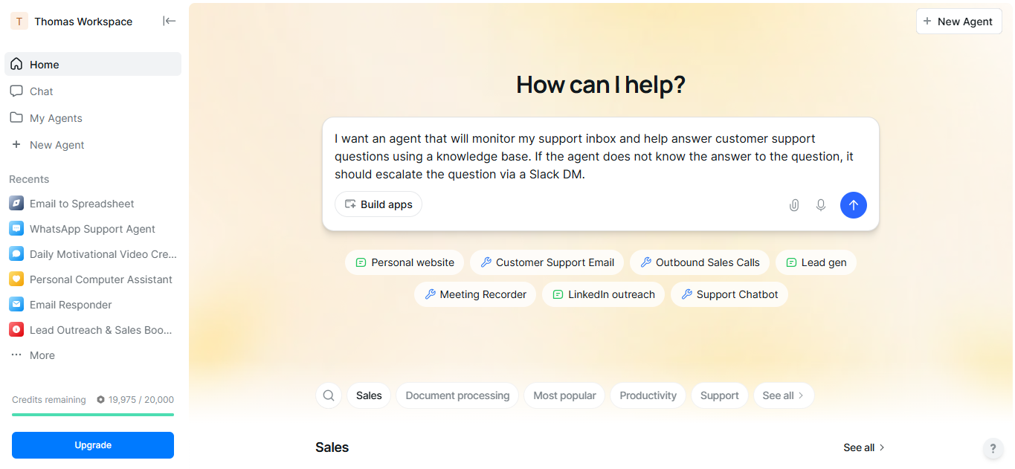
Task: Open Chat from the sidebar
Action: (41, 91)
